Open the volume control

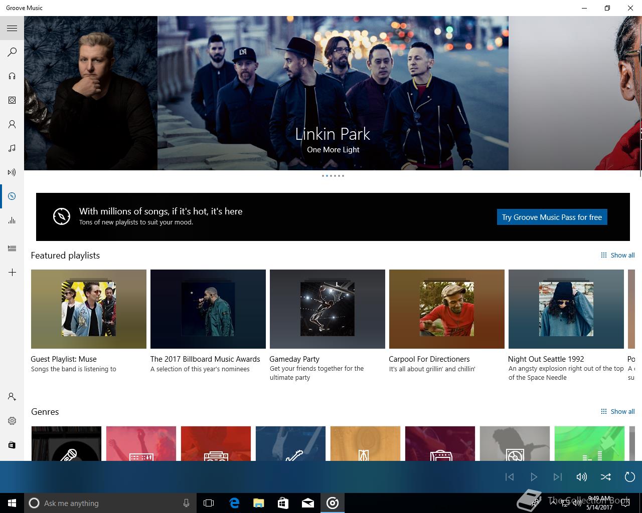[582, 477]
